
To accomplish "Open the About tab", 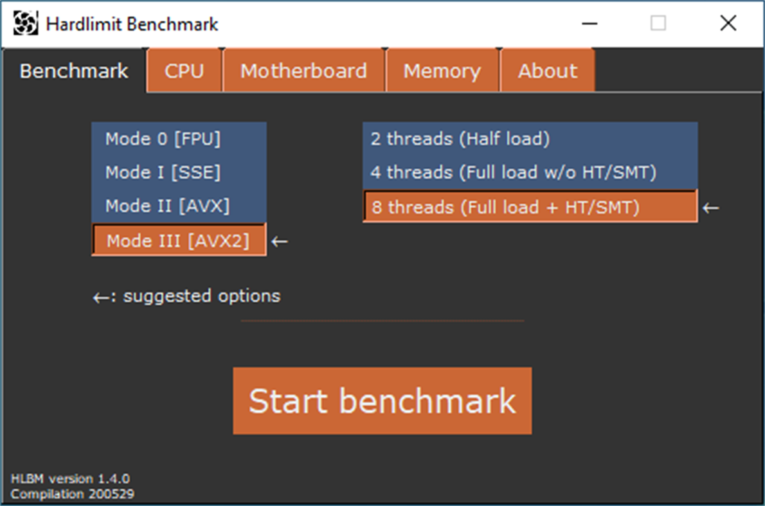I will (547, 71).
